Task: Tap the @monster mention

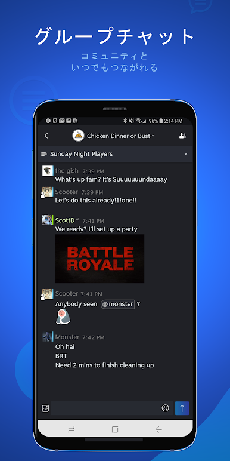Action: click(117, 305)
